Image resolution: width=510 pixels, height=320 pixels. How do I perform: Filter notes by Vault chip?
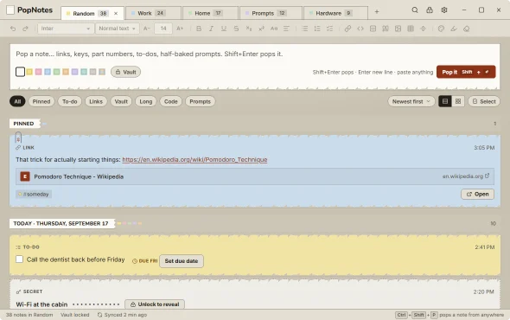(121, 101)
